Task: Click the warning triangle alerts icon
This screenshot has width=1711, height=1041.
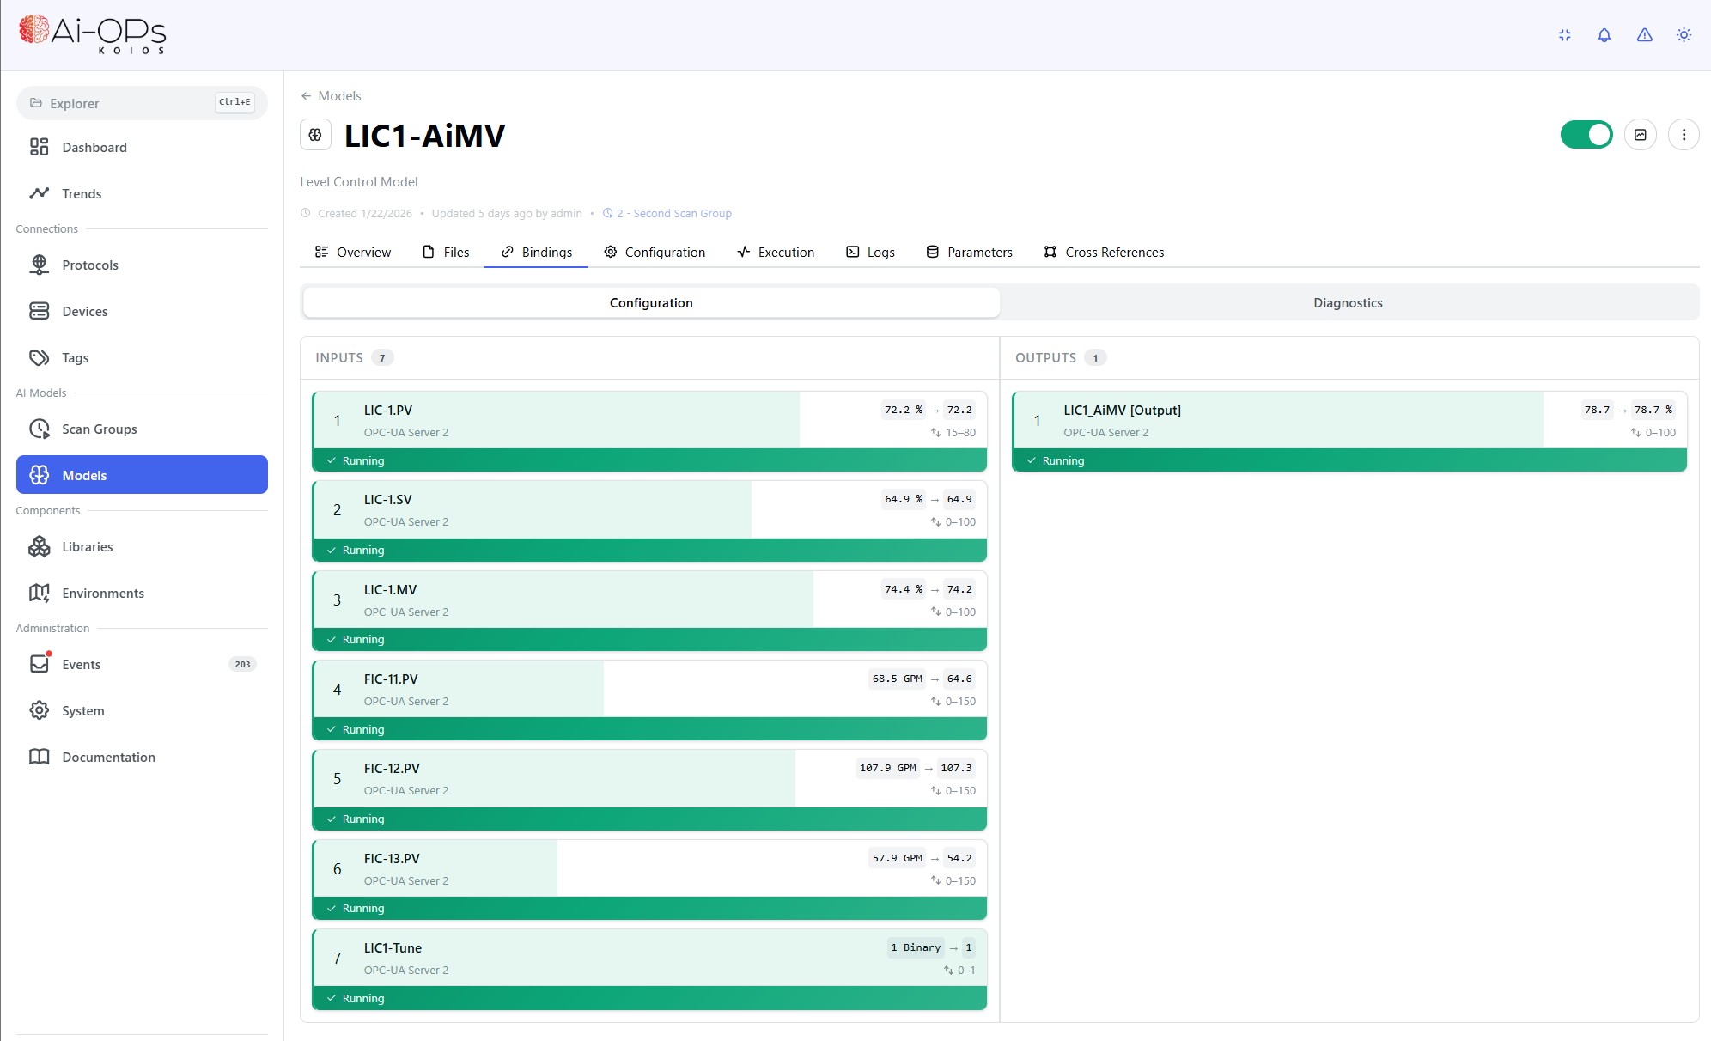Action: coord(1644,35)
